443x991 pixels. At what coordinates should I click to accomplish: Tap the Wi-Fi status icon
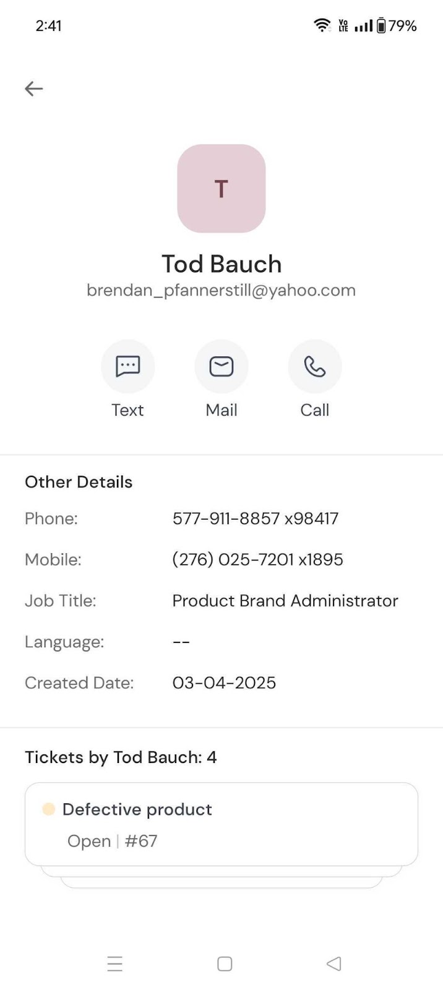[x=322, y=25]
